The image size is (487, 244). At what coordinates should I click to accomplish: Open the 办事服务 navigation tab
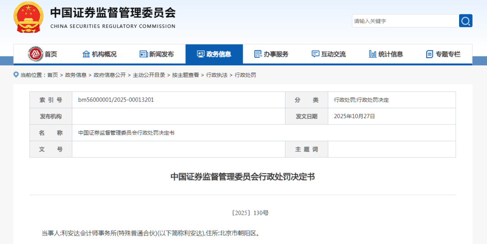pyautogui.click(x=271, y=54)
